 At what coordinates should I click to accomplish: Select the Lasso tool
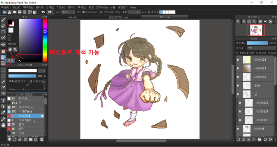tap(3, 76)
